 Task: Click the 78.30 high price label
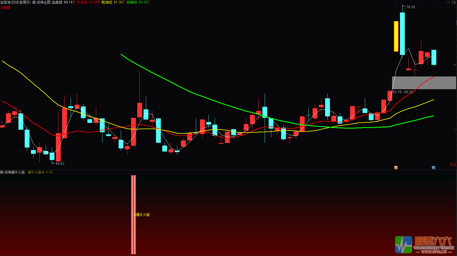click(410, 7)
